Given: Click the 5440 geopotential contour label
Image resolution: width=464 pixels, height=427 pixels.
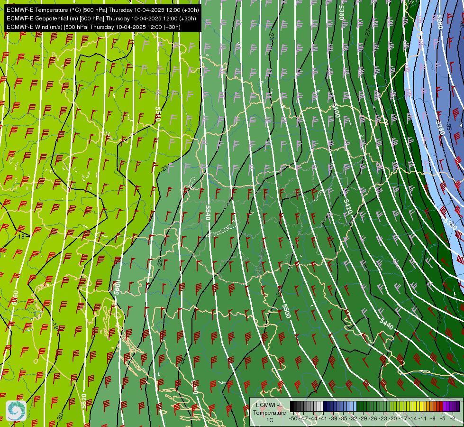Looking at the screenshot, I should coord(386,324).
